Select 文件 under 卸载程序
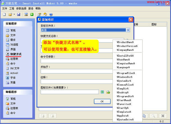Image resolution: width=171 pixels, height=124 pixels. pyautogui.click(x=11, y=104)
